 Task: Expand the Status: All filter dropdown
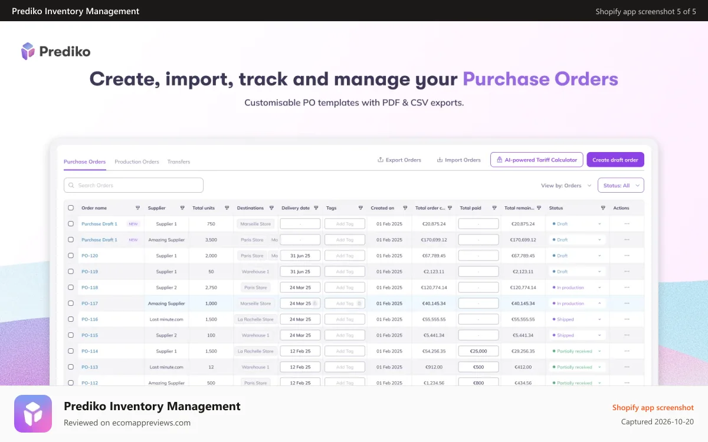pos(621,185)
